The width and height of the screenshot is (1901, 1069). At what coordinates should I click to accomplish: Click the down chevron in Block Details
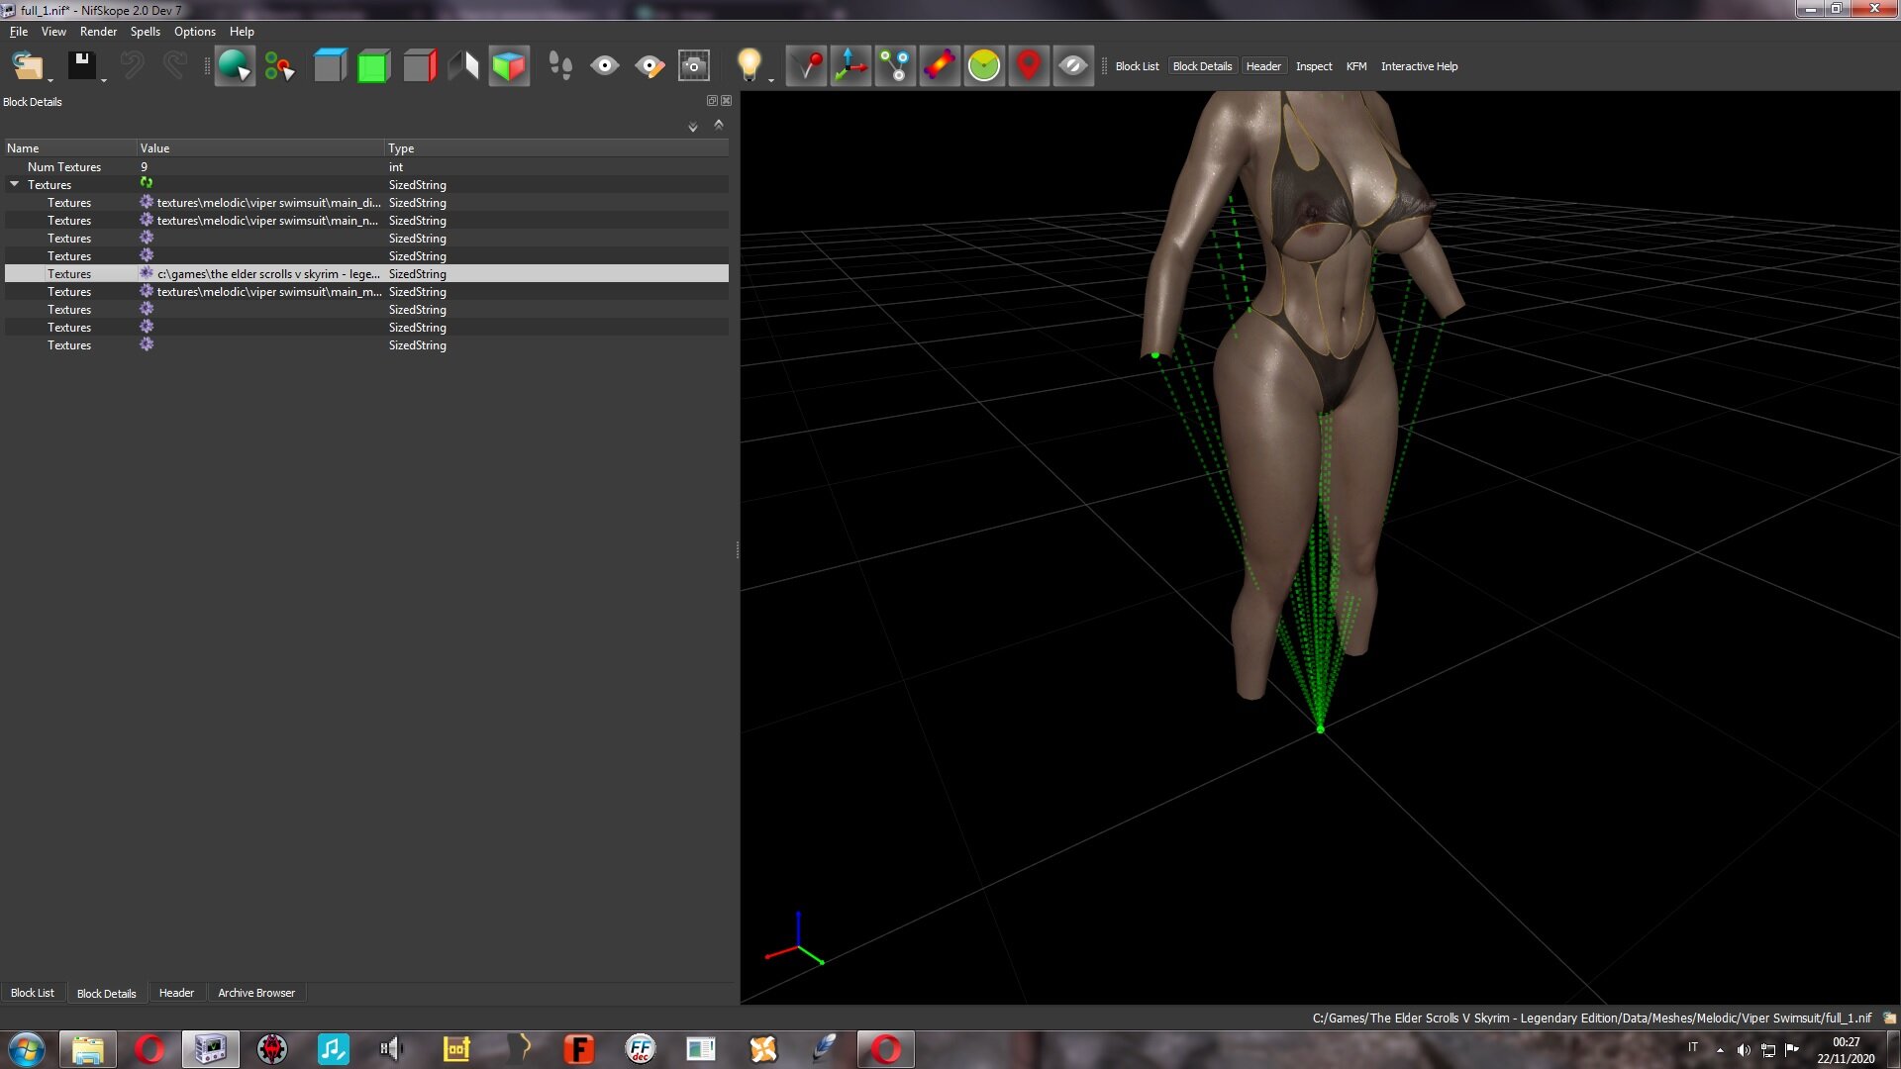693,127
